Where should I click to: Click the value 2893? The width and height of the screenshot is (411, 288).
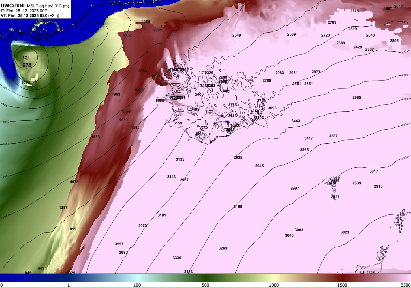point(123,252)
